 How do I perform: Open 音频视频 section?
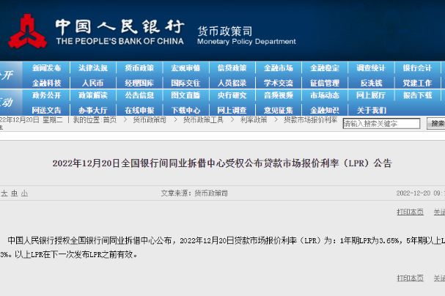[x=279, y=95]
